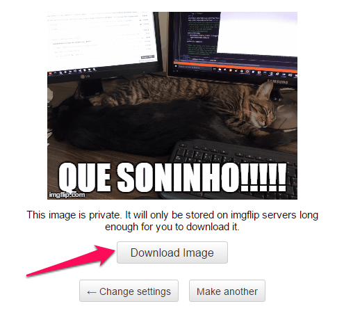Click the QUE SONINHO!!!!! caption text
The height and width of the screenshot is (313, 344).
[x=172, y=177]
